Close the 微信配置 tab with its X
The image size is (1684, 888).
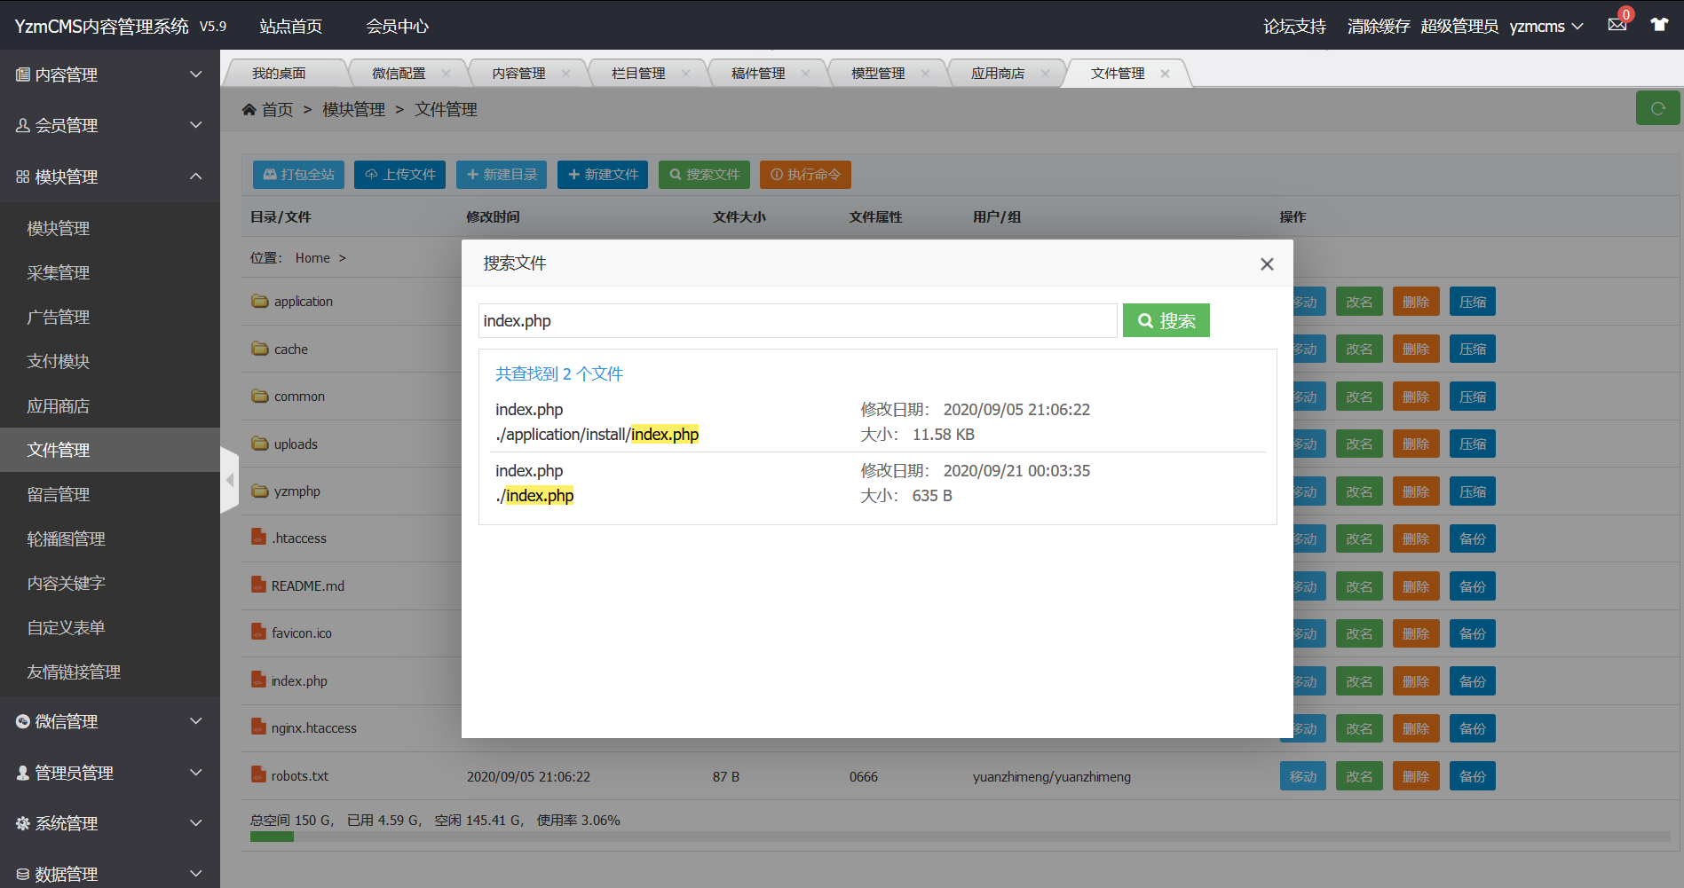pyautogui.click(x=446, y=74)
